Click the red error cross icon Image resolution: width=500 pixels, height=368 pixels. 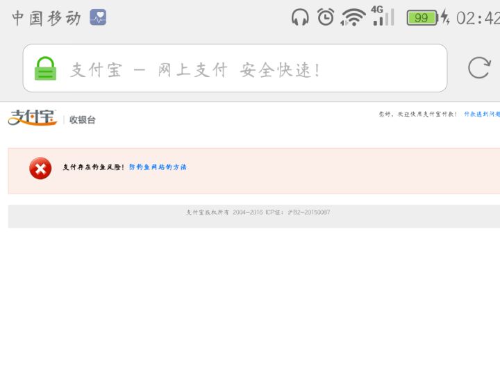click(40, 168)
